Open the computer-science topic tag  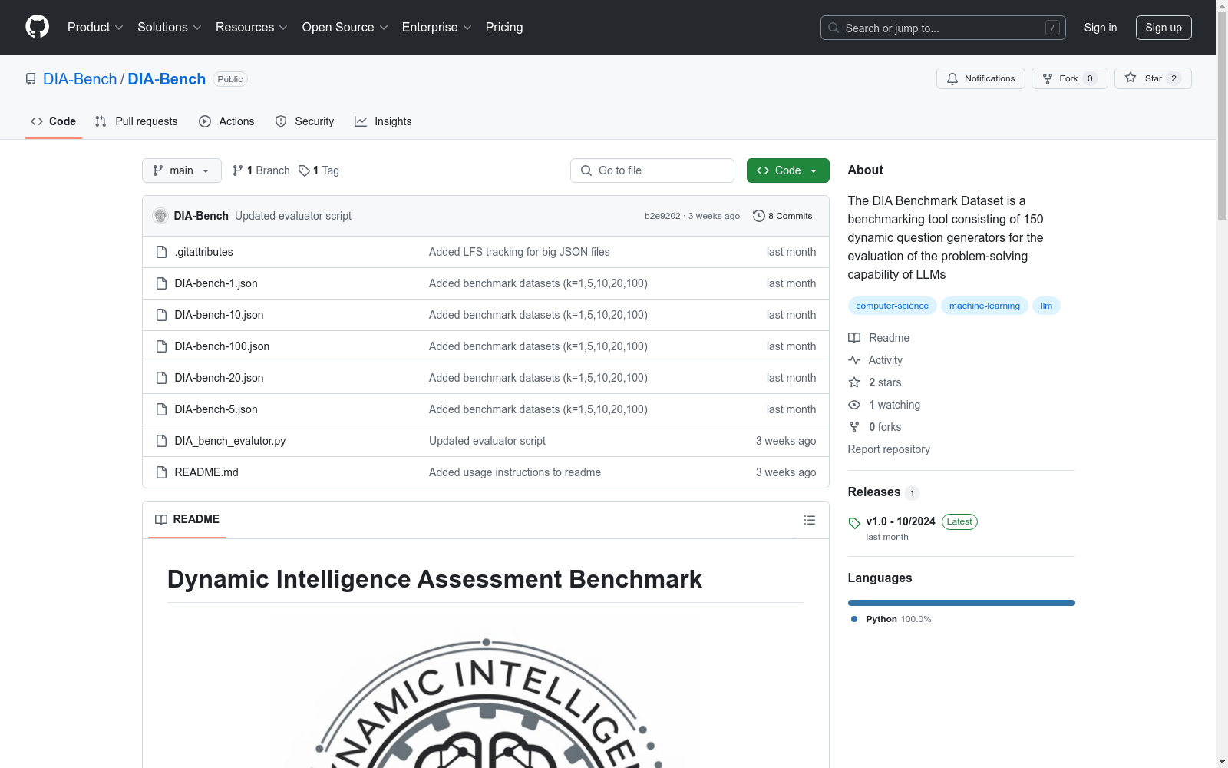click(893, 306)
